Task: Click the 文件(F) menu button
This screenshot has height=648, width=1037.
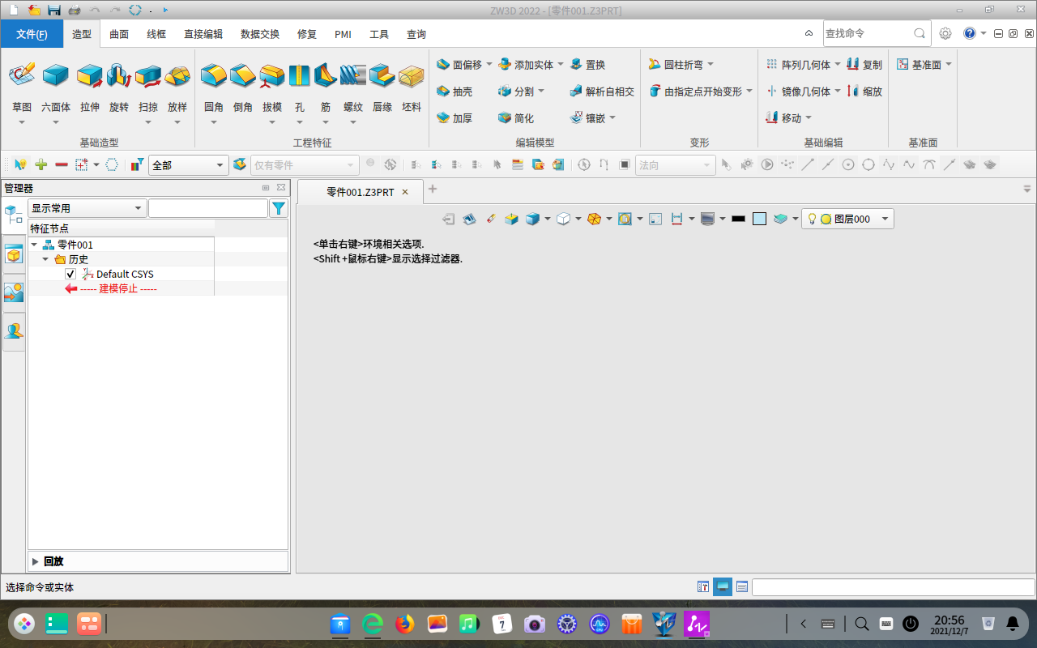Action: point(30,34)
